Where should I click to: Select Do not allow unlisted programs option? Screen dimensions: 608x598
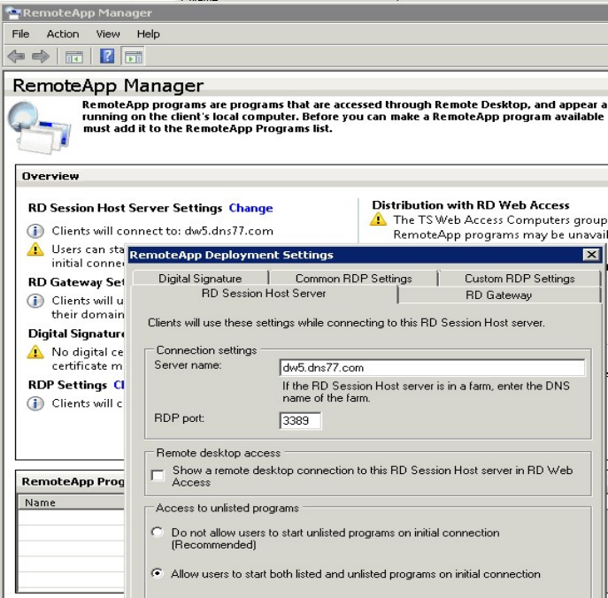[157, 533]
